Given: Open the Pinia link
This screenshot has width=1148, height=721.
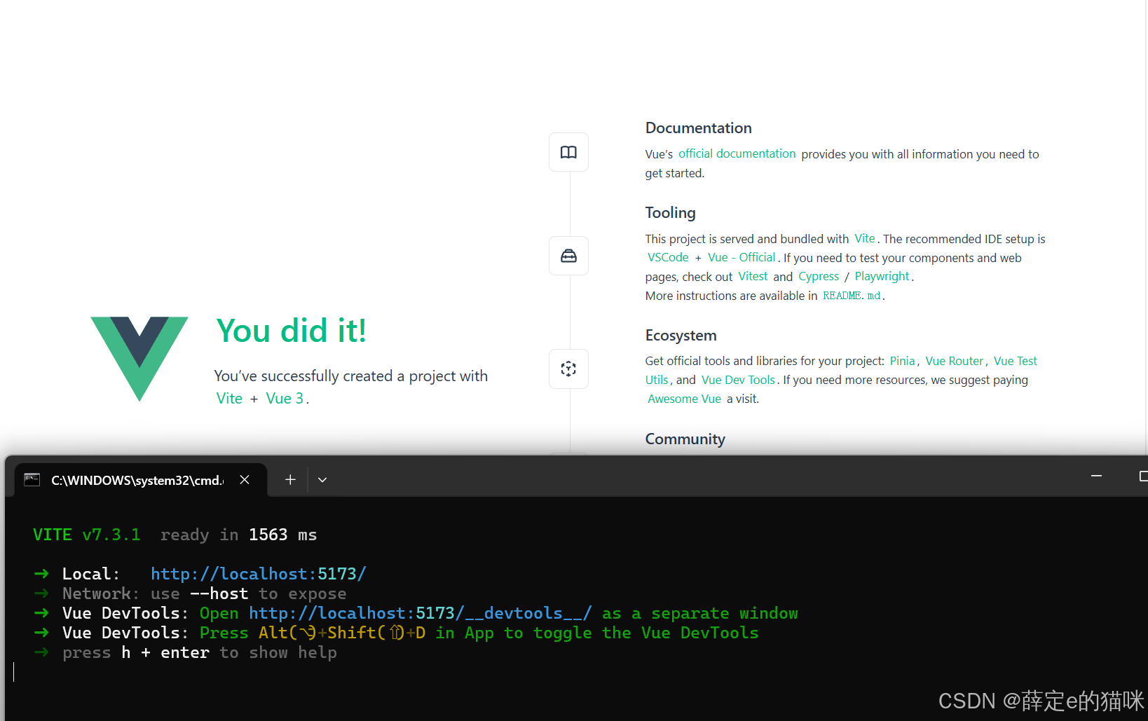Looking at the screenshot, I should tap(902, 361).
